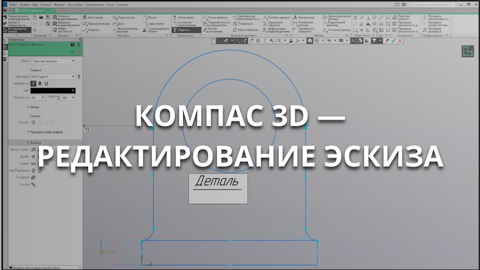Click the Undo arrow in Системная panel
The width and height of the screenshot is (480, 270).
pyautogui.click(x=35, y=30)
